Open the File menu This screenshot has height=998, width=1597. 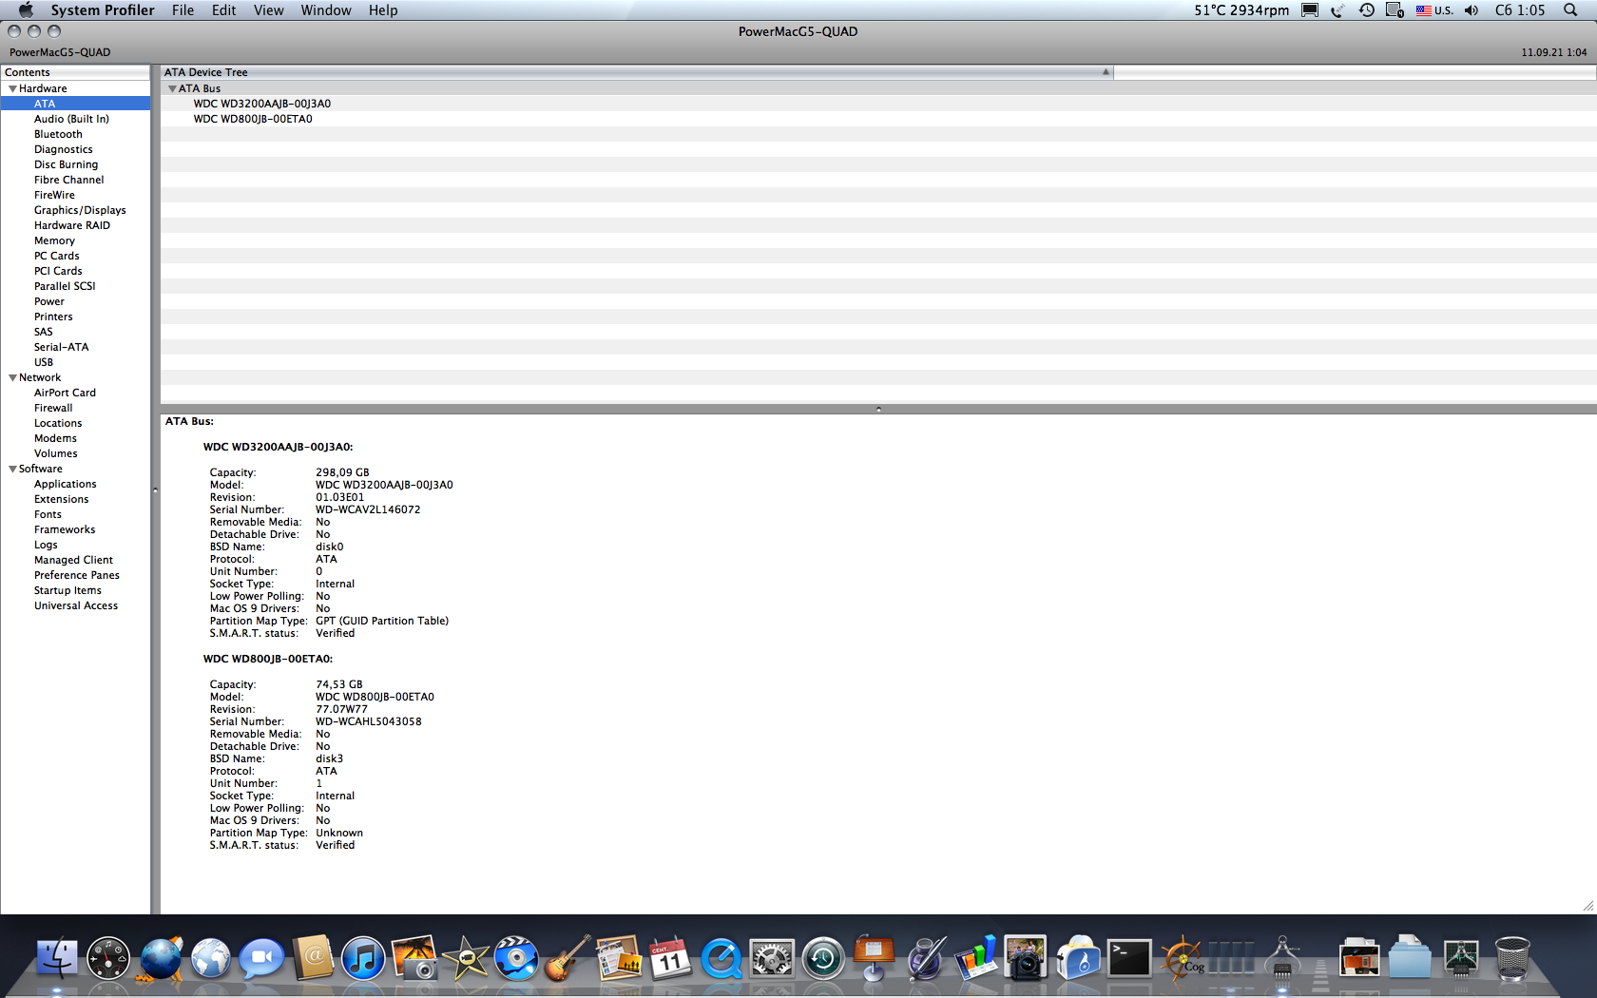coord(183,10)
